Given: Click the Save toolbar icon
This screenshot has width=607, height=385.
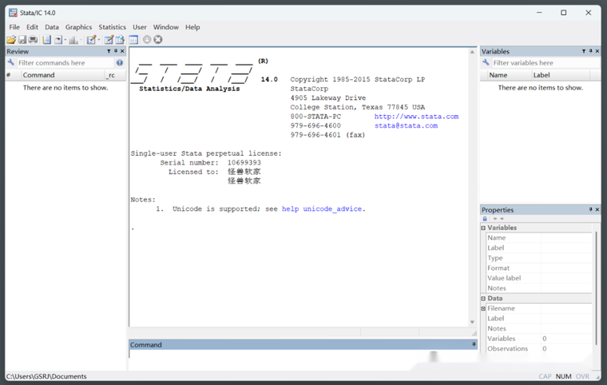Looking at the screenshot, I should pyautogui.click(x=22, y=39).
